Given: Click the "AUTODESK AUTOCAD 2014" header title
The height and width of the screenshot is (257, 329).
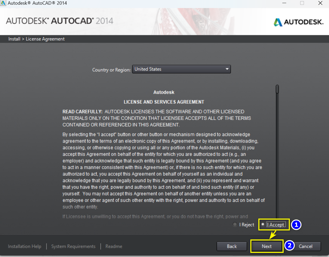Looking at the screenshot, I should (60, 21).
